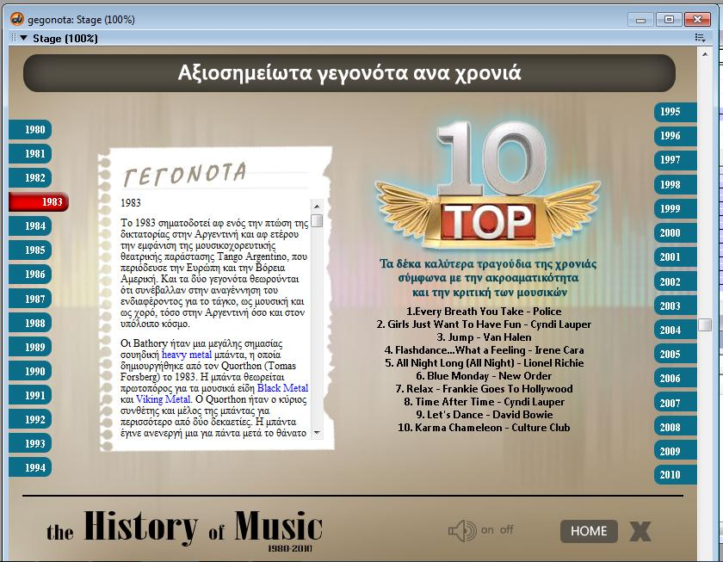
Task: Click song 'Girls Just Want To Have Fun'
Action: coord(484,324)
